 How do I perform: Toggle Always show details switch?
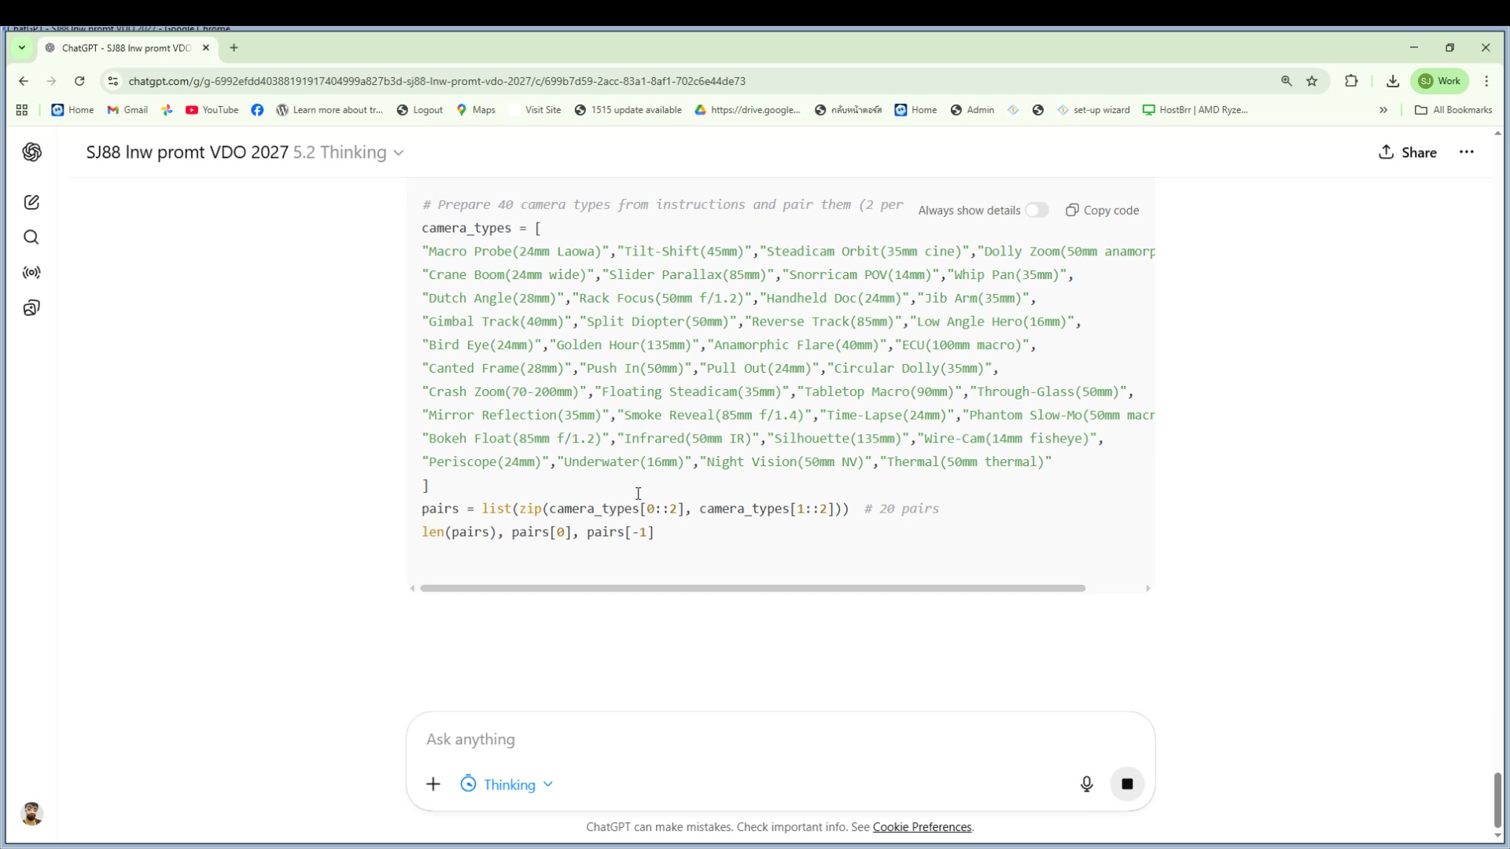coord(1037,210)
